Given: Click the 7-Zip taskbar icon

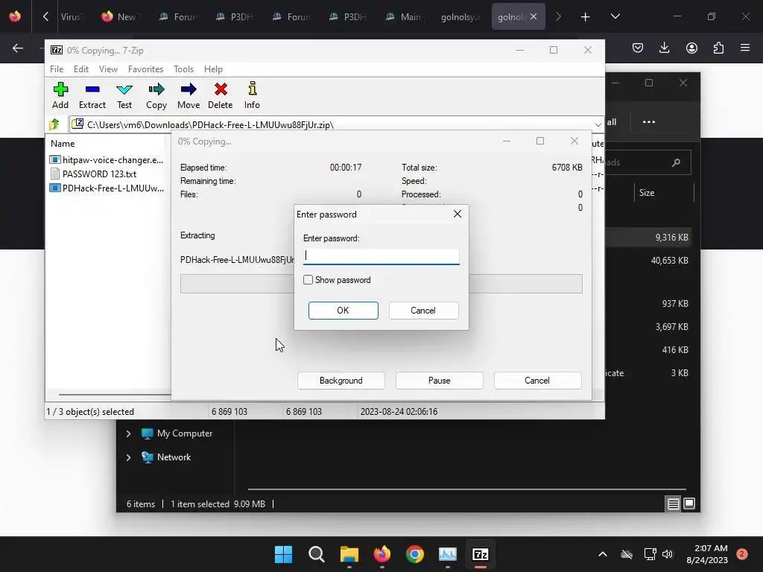Looking at the screenshot, I should pos(481,554).
